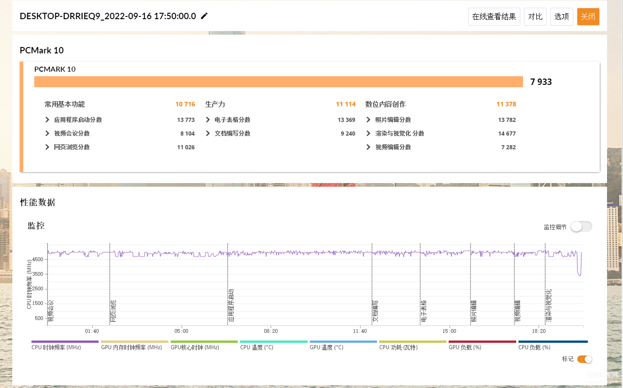This screenshot has height=388, width=623.
Task: Toggle CPU 时钟频率 (MHz) purple legend
Action: [65, 345]
